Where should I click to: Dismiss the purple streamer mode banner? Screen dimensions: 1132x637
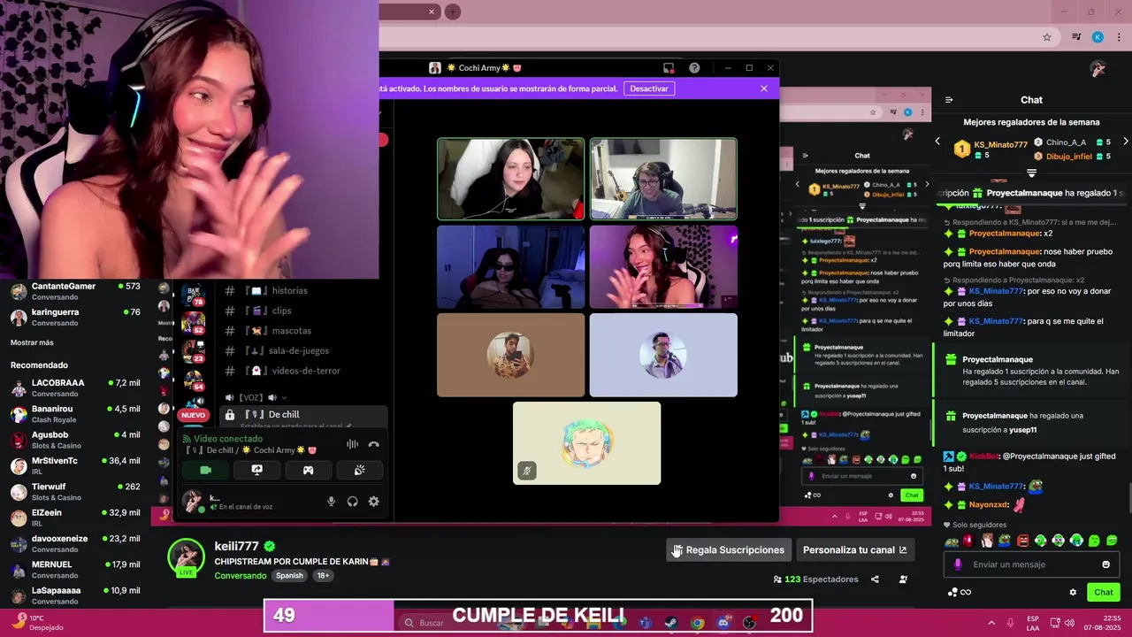[x=764, y=88]
